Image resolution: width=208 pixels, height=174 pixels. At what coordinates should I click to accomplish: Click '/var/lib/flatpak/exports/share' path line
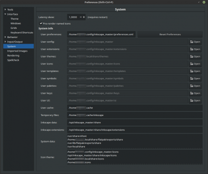(x=84, y=143)
